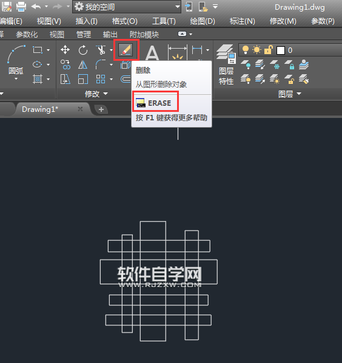Toggle layer 0 freeze sun icon
The width and height of the screenshot is (342, 363).
256,50
